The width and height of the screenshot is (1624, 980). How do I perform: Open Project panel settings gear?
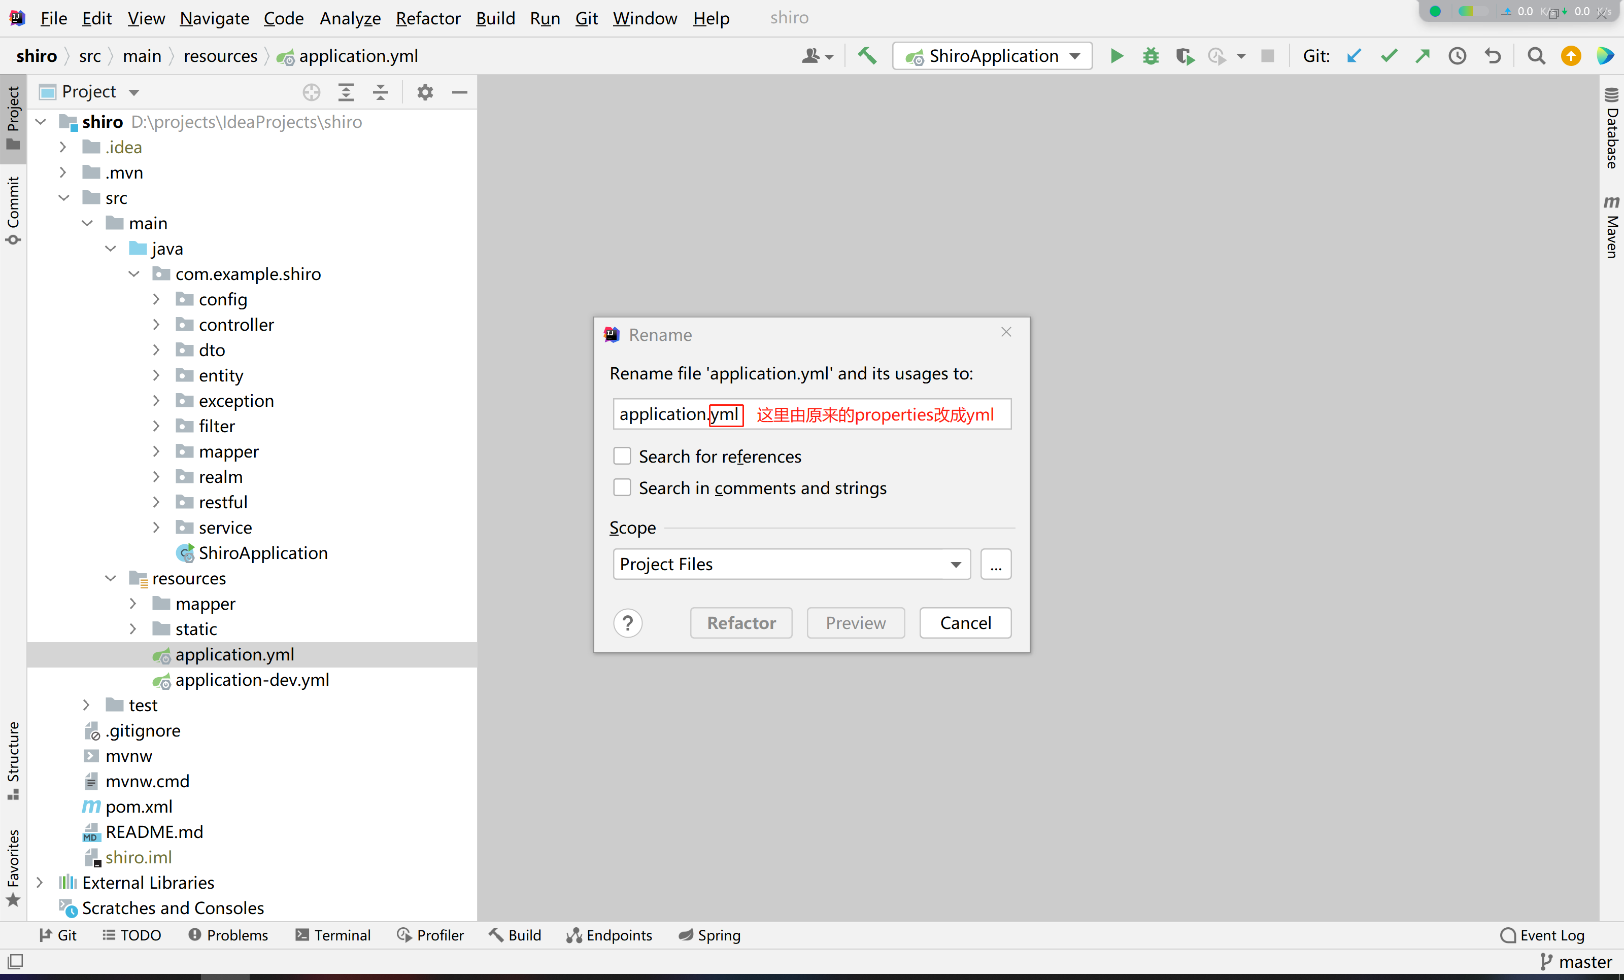coord(425,91)
